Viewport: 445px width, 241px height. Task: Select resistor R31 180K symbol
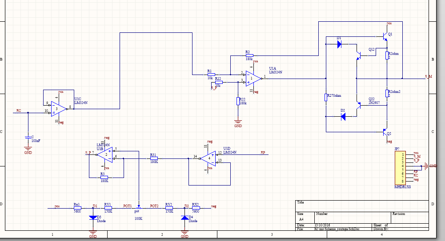coord(154,158)
